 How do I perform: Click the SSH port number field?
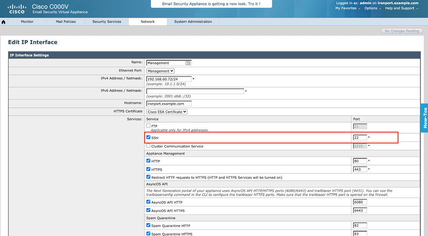point(359,138)
